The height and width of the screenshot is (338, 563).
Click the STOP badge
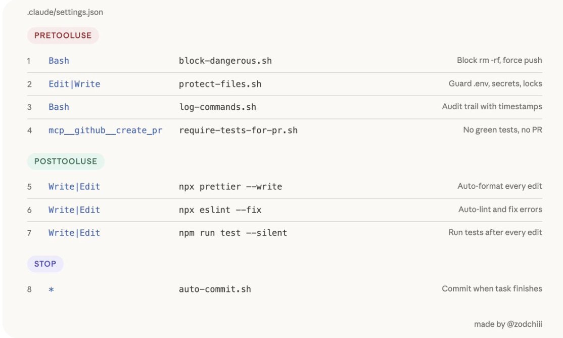(45, 264)
